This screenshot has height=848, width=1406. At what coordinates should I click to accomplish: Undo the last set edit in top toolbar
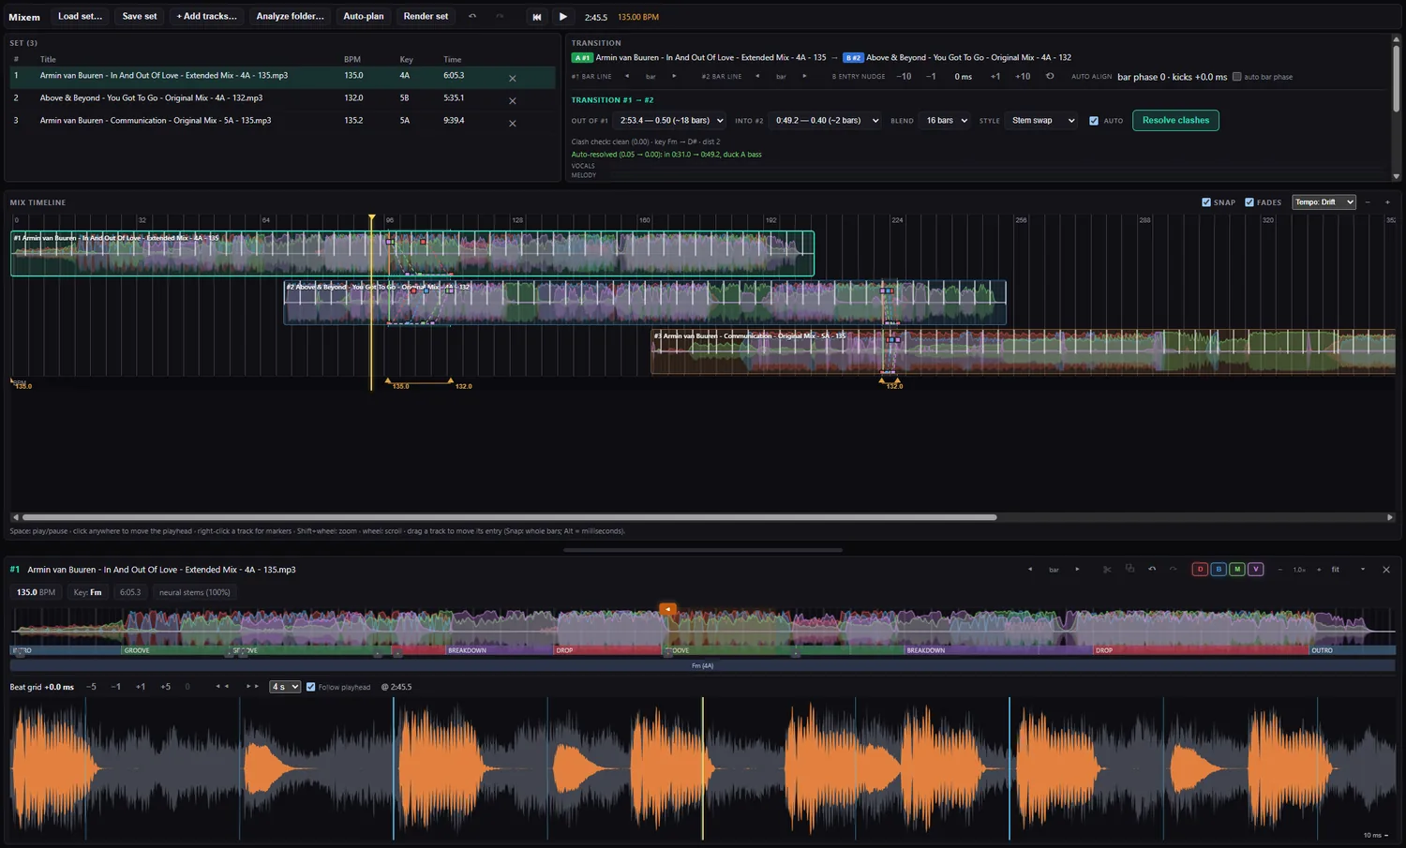pos(472,16)
